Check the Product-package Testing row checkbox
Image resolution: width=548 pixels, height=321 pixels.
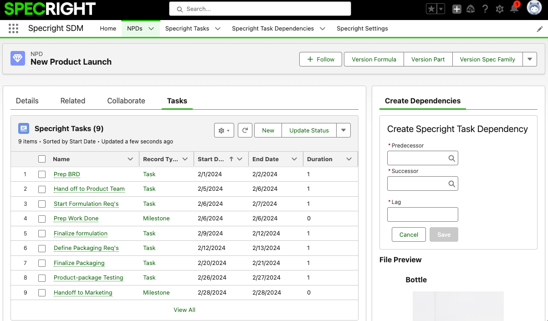click(42, 278)
